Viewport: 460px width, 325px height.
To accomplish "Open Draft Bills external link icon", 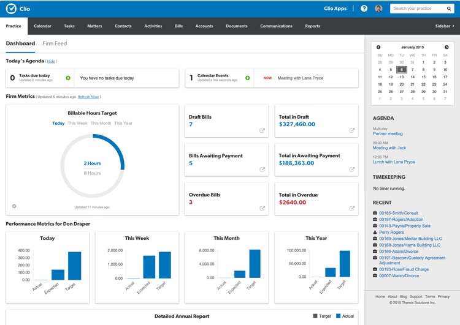I will pos(262,130).
